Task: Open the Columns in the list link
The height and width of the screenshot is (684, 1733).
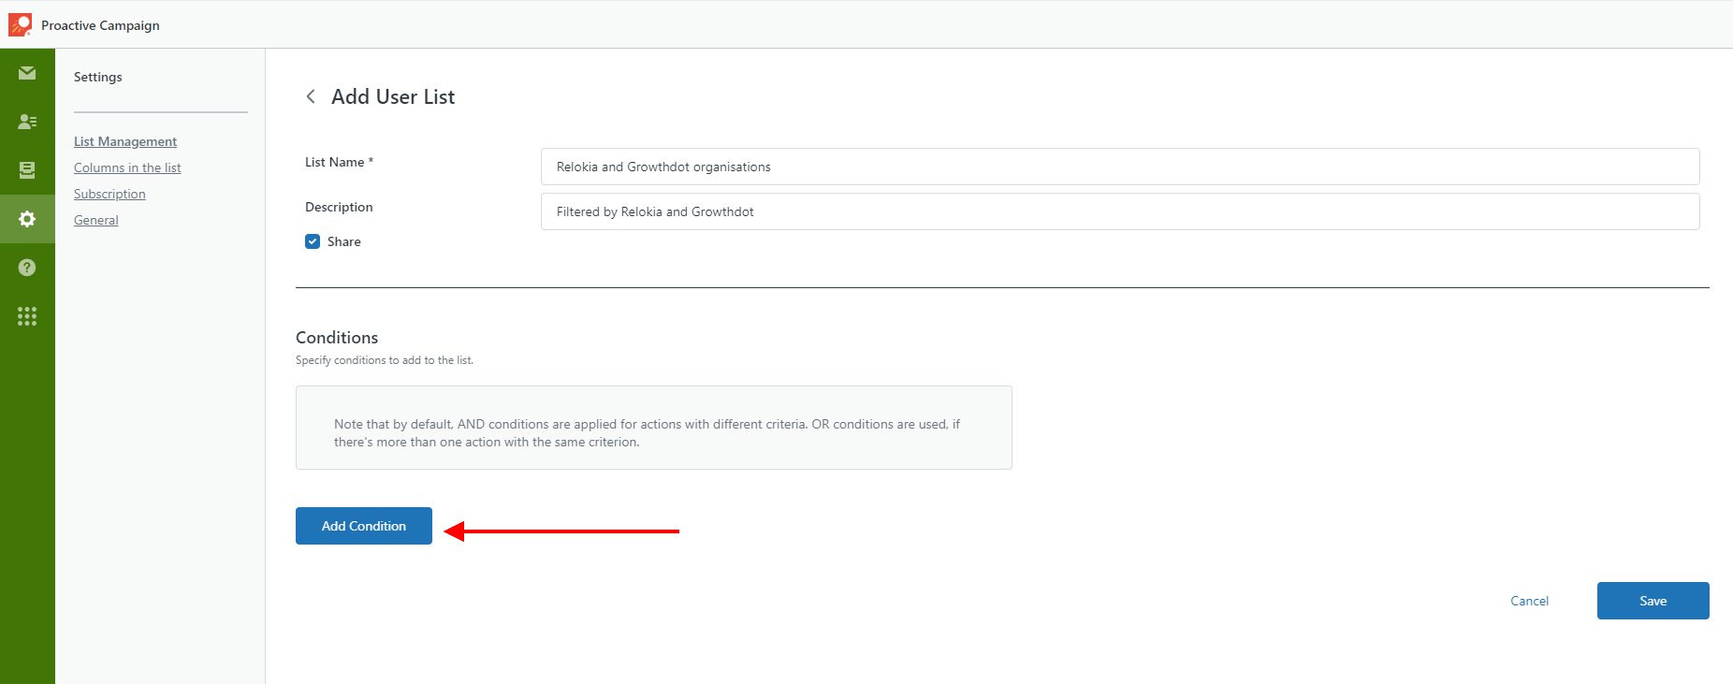Action: click(127, 167)
